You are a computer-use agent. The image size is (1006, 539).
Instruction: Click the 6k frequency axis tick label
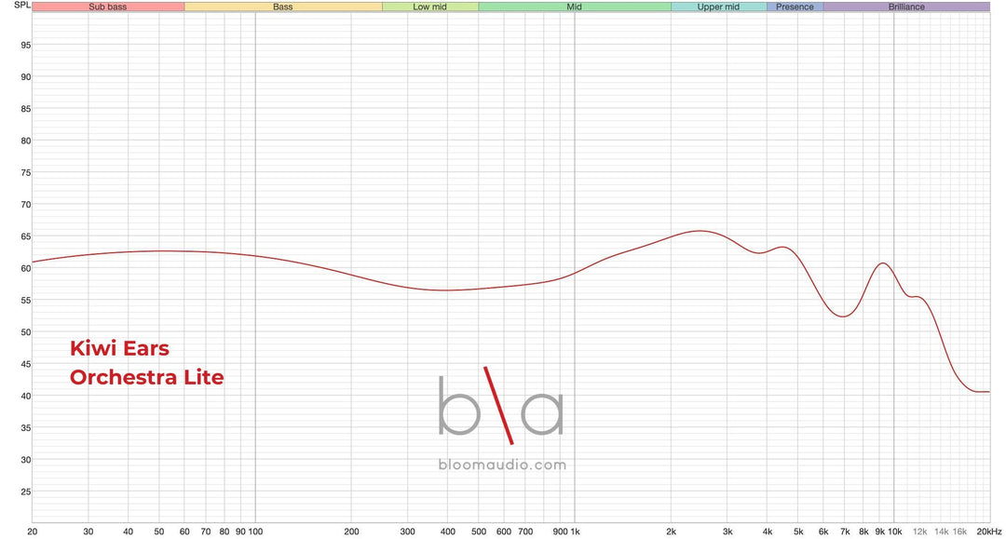tap(823, 532)
